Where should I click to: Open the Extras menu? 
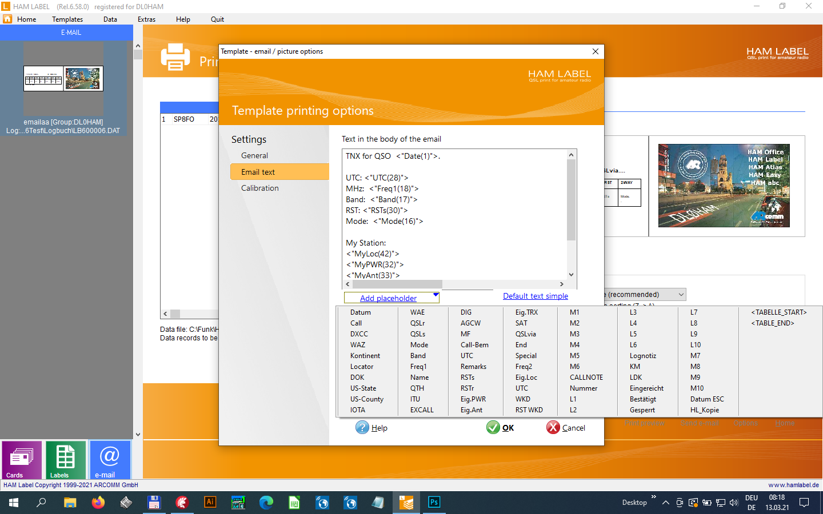coord(146,19)
